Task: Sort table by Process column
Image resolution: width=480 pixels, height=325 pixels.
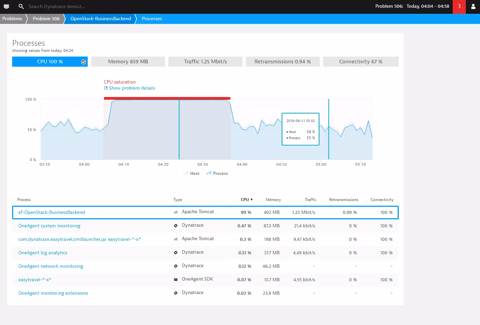Action: coord(24,200)
